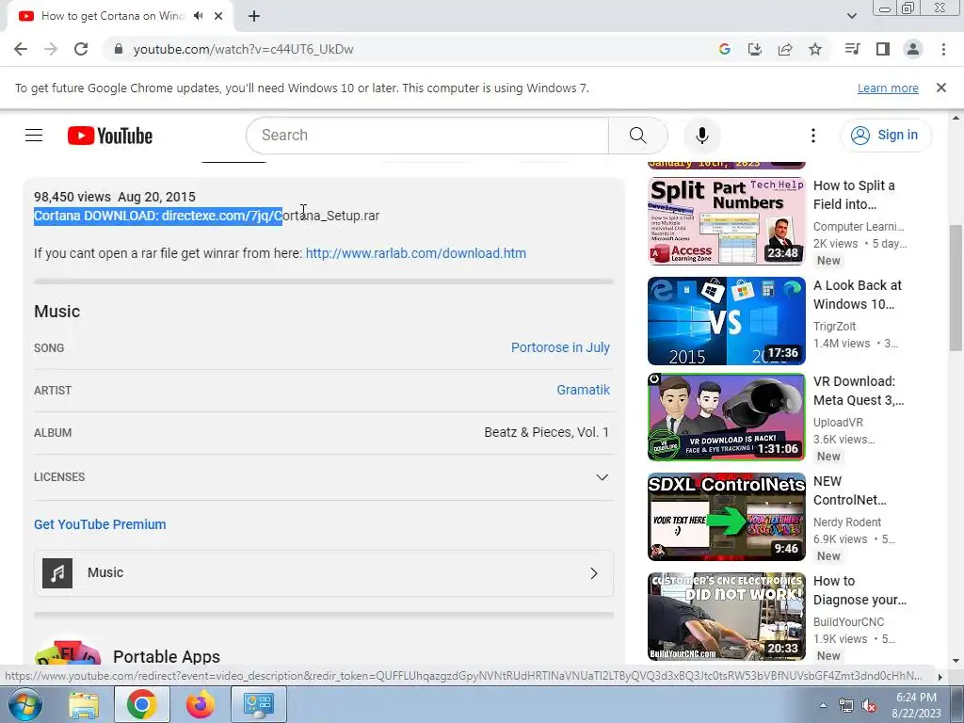The image size is (964, 723).
Task: Go to YouTube home via logo
Action: (x=110, y=136)
